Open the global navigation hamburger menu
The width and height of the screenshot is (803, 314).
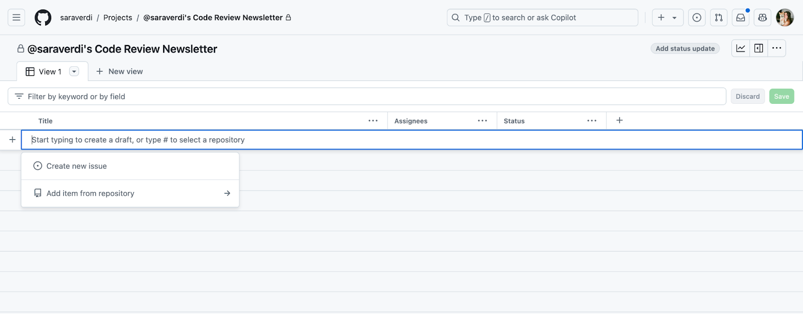pyautogui.click(x=16, y=18)
